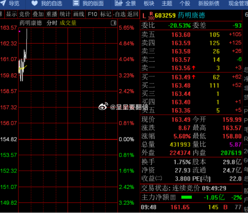Click the 154.82 baseline price label
248x213 pixels.
(x=9, y=140)
